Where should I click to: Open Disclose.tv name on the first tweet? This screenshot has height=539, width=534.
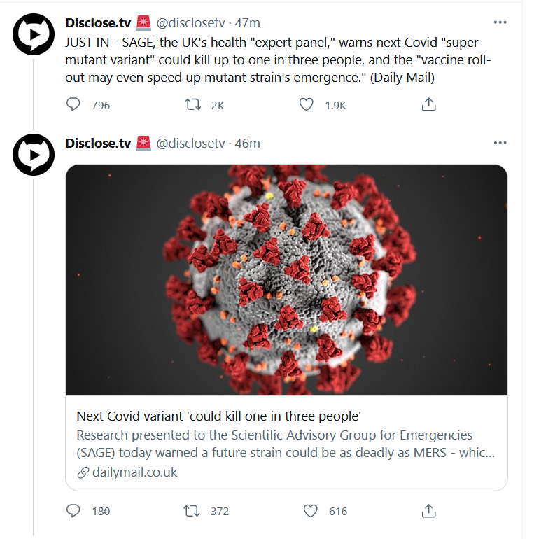98,22
